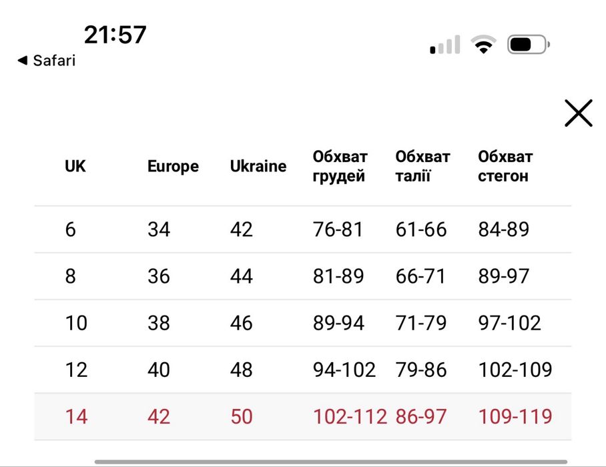Select the UK column header
This screenshot has width=606, height=467.
pyautogui.click(x=75, y=166)
